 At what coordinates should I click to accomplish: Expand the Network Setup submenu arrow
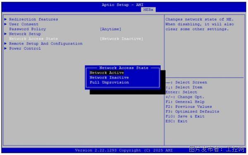point(5,34)
